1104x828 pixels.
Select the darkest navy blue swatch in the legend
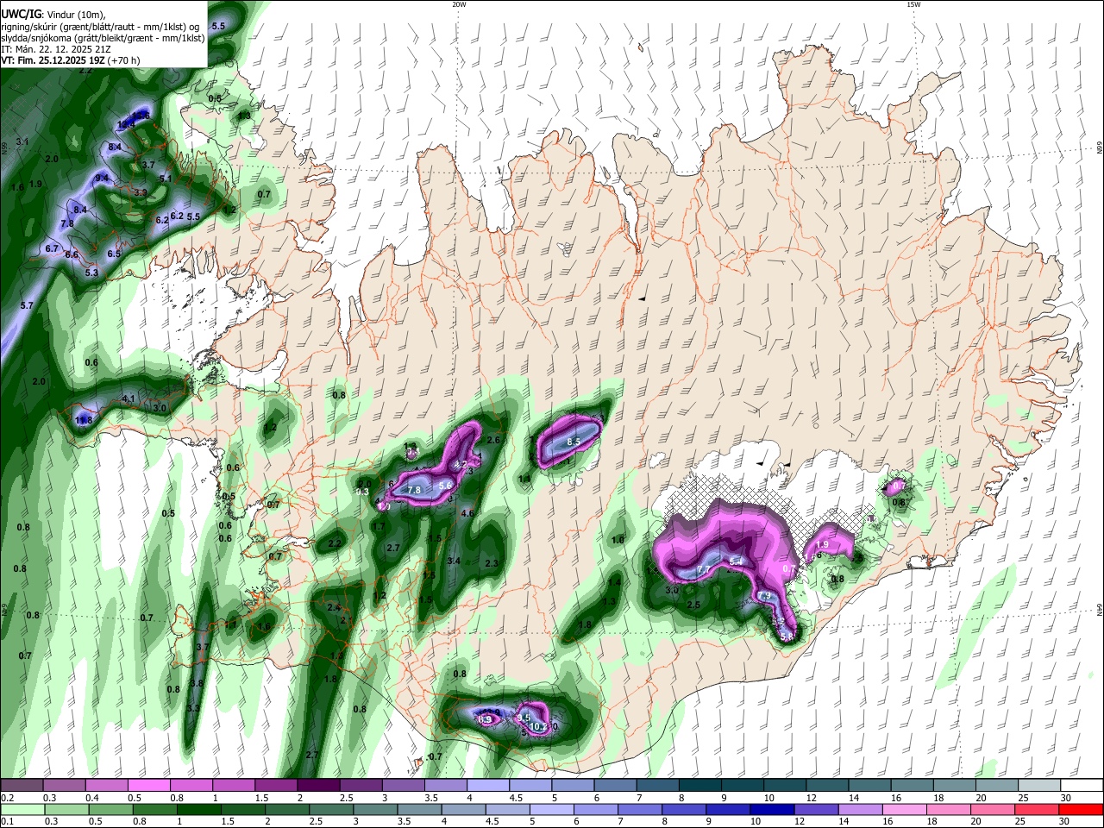pyautogui.click(x=770, y=809)
